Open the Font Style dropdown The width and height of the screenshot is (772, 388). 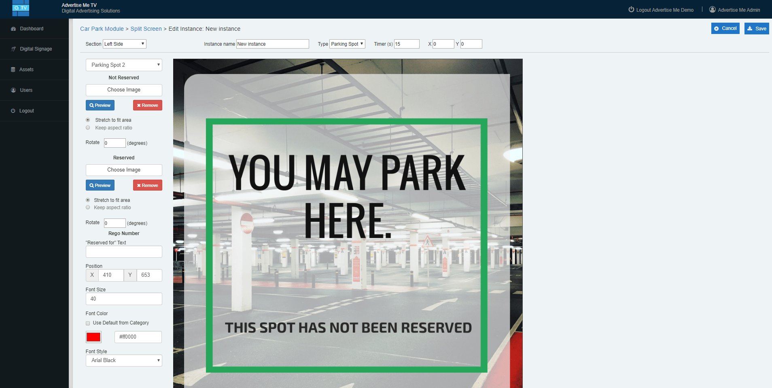pyautogui.click(x=124, y=360)
